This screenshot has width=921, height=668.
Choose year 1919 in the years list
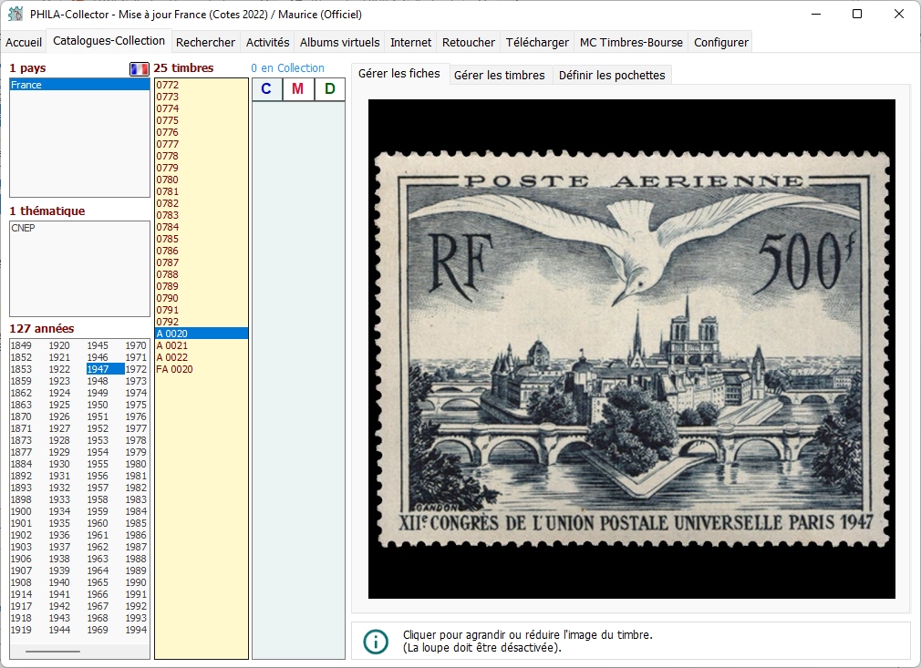(x=21, y=630)
